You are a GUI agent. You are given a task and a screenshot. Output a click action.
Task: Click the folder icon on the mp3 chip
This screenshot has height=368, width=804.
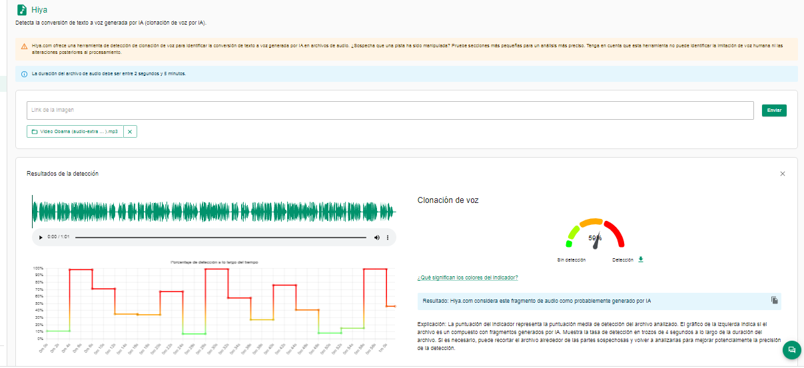[35, 132]
